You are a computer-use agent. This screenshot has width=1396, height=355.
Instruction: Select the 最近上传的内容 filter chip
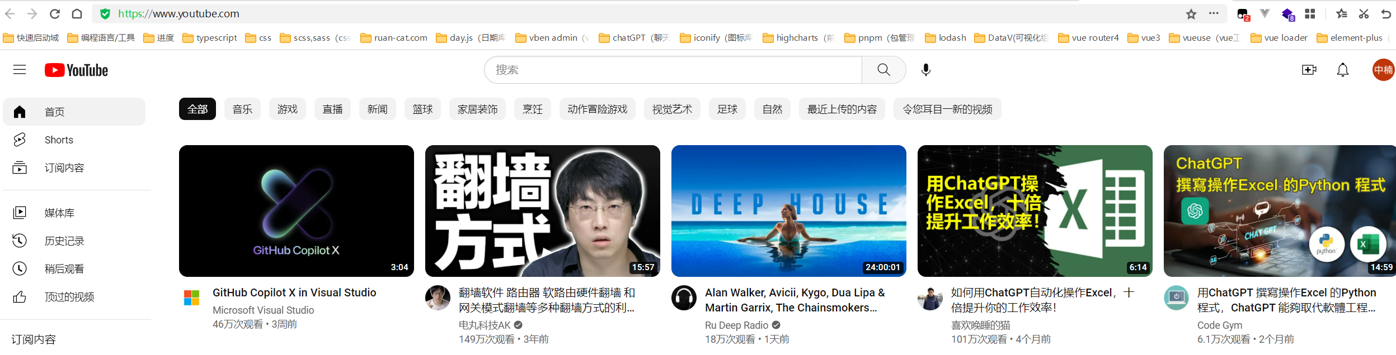coord(842,109)
